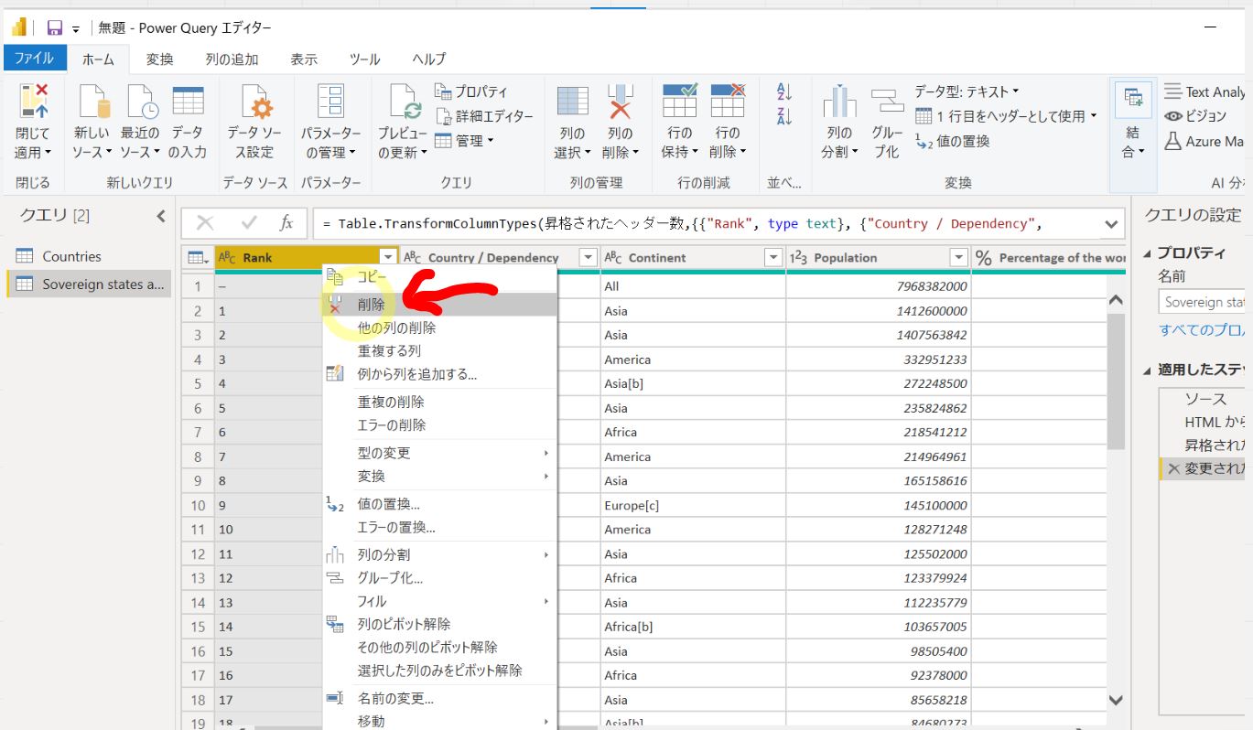1253x730 pixels.
Task: Choose Copy (コピー) in context menu
Action: (440, 276)
